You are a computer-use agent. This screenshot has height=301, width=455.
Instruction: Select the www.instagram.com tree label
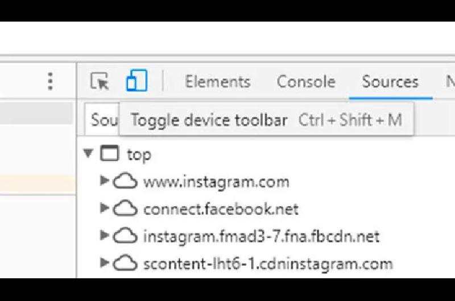216,182
